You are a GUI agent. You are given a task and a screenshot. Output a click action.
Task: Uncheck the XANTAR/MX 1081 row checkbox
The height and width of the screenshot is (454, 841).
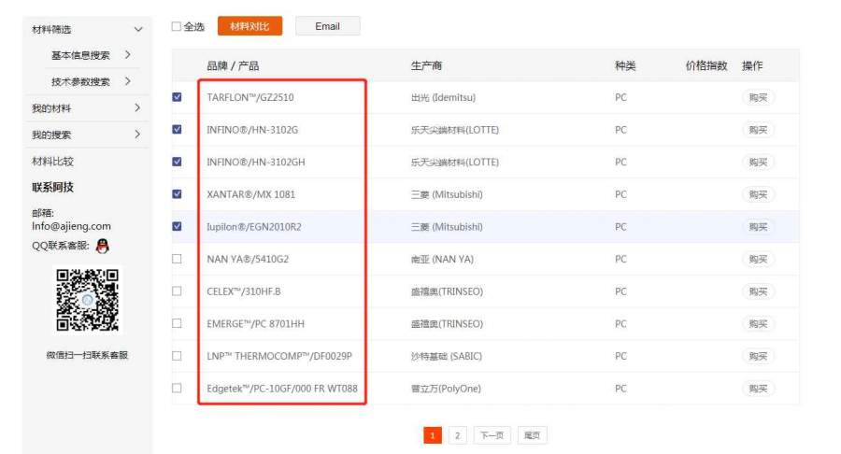click(x=177, y=194)
